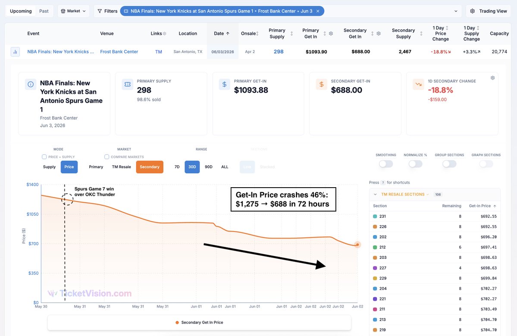Select the TM Resale market
Screen dimensions: 517x336
click(x=121, y=167)
